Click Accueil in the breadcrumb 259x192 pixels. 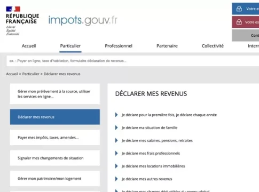[x=12, y=74]
